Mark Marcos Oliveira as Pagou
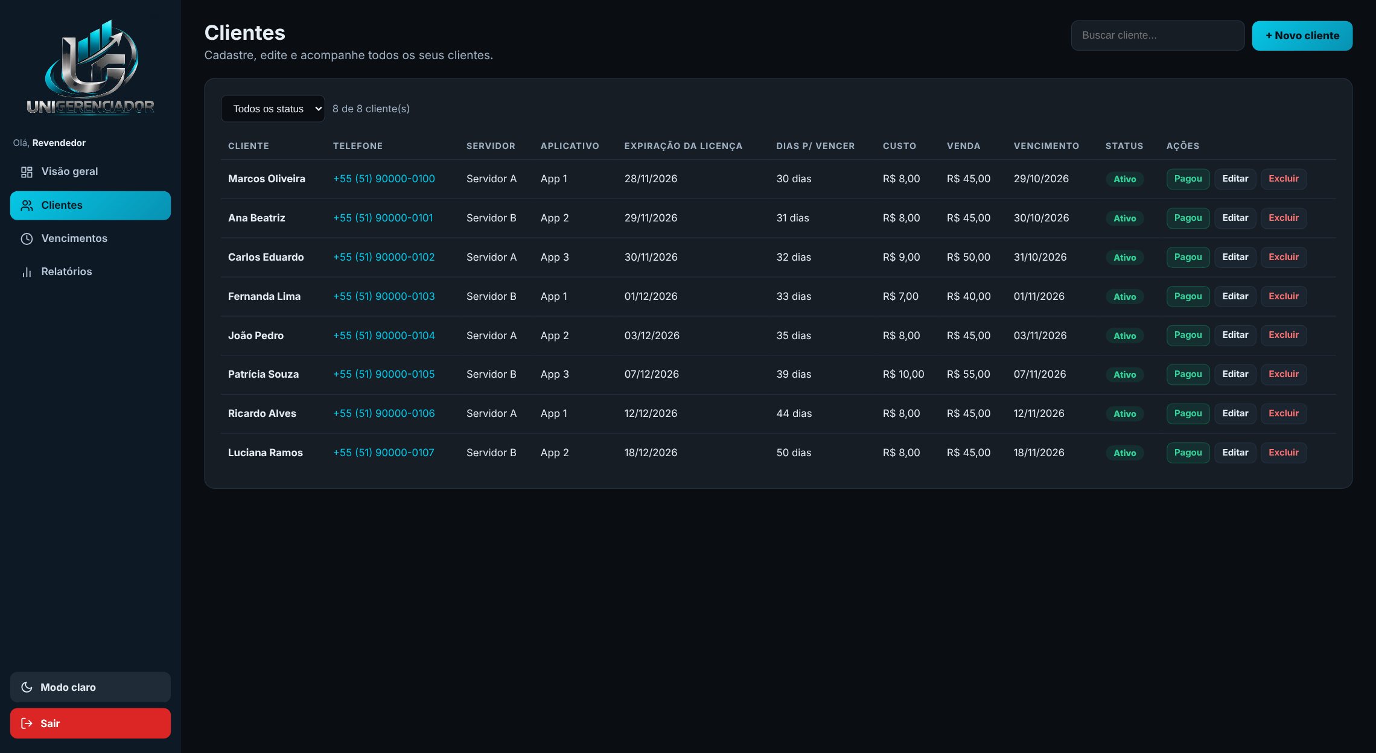The image size is (1376, 753). click(x=1188, y=179)
